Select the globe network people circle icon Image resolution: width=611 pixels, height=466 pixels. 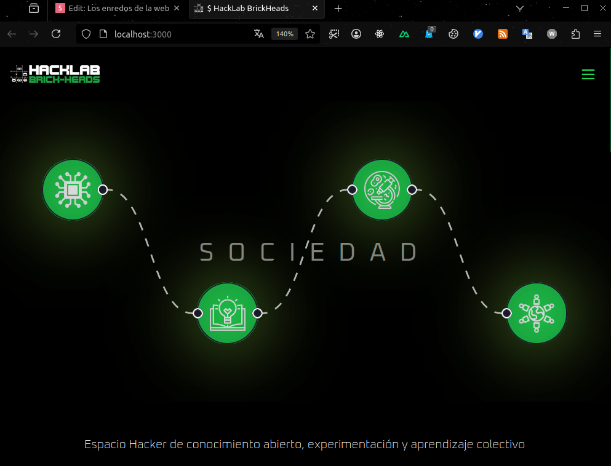[536, 313]
